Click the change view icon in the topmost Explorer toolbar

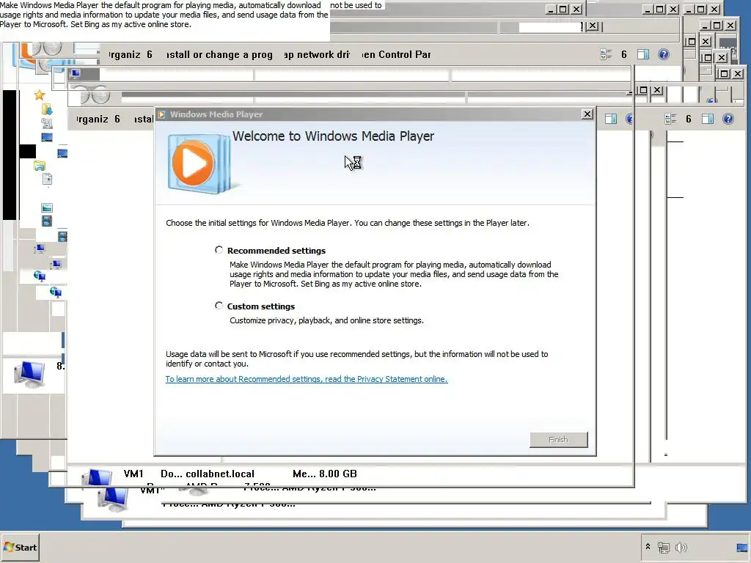click(x=606, y=54)
